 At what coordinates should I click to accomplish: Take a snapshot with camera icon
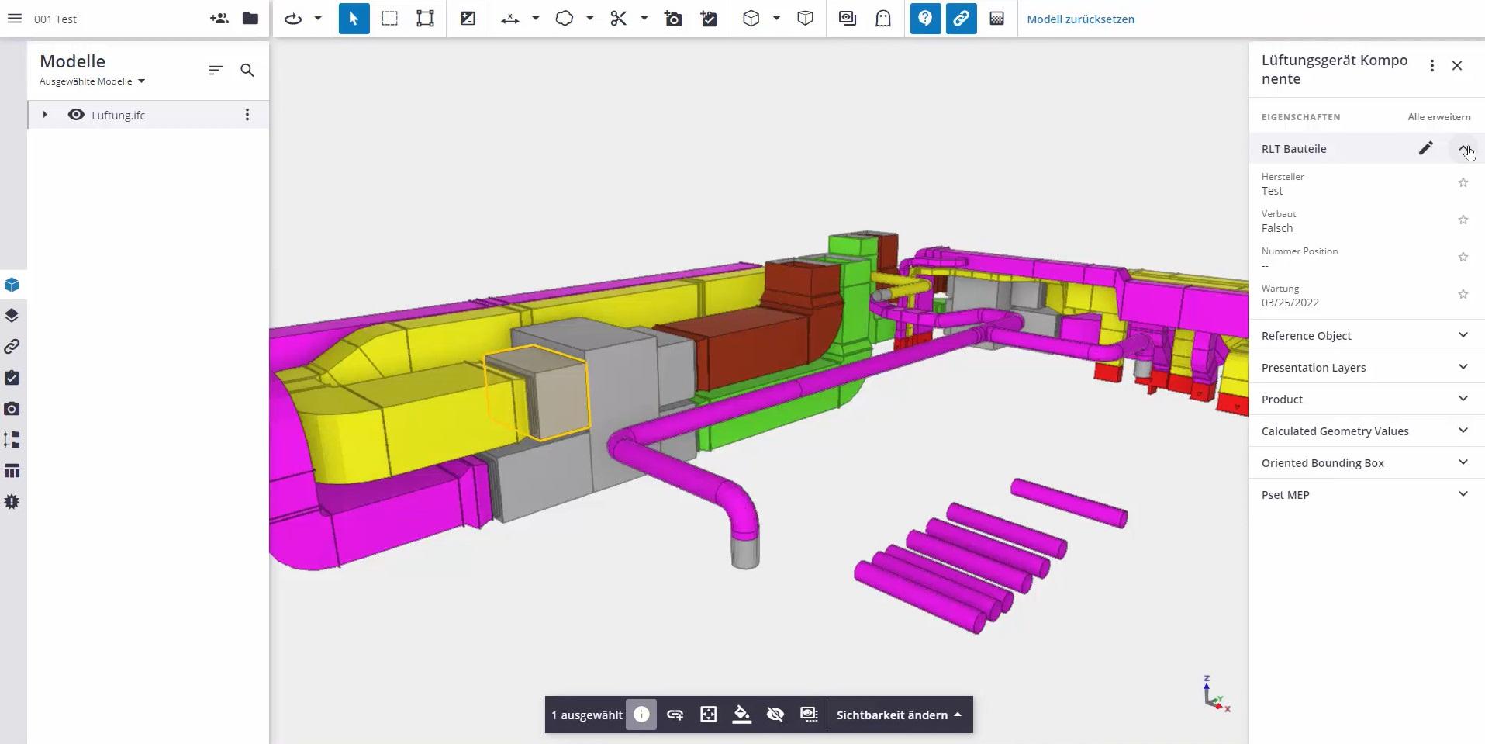click(x=673, y=19)
